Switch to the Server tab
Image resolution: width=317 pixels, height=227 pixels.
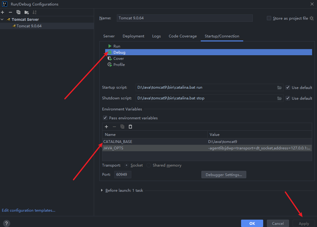[x=109, y=36]
